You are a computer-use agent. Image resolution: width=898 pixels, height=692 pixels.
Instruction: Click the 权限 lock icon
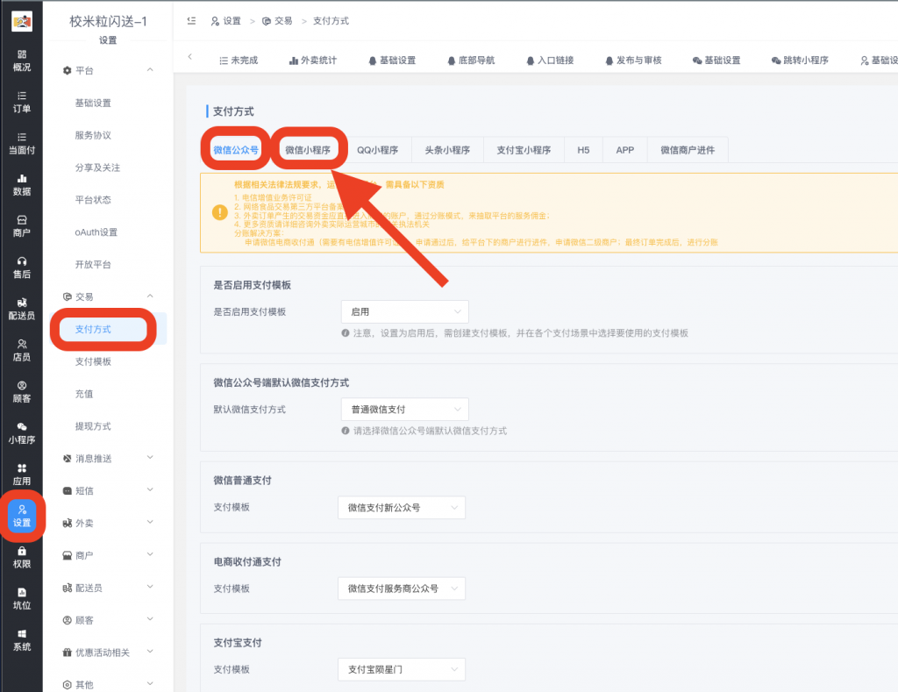tap(21, 556)
